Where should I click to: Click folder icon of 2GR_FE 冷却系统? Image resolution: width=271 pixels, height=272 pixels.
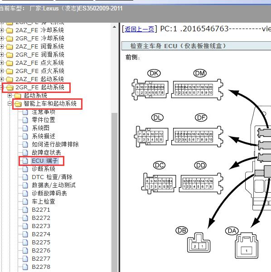pyautogui.click(x=10, y=39)
